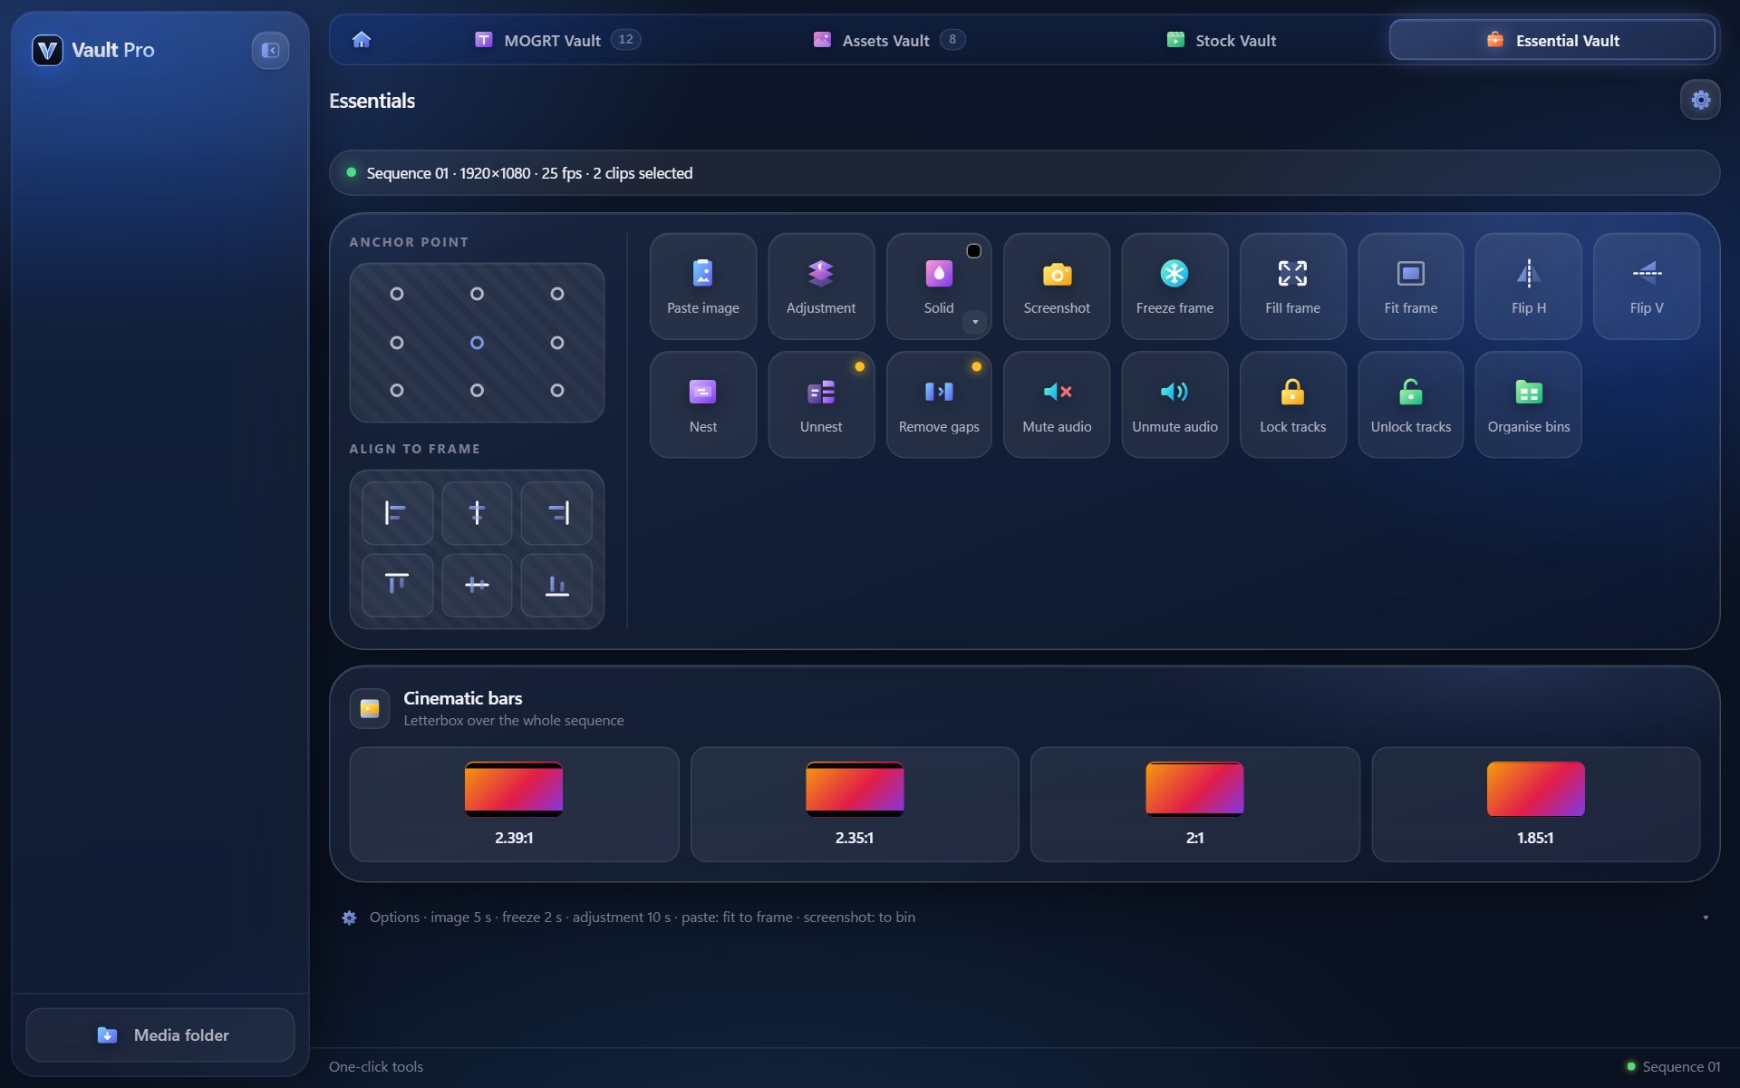The width and height of the screenshot is (1740, 1088).
Task: Nest the selected clips
Action: point(702,404)
